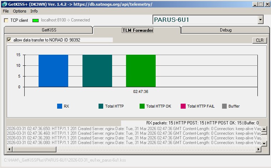This screenshot has width=271, height=168.
Task: Open the Options menu
Action: pos(20,11)
